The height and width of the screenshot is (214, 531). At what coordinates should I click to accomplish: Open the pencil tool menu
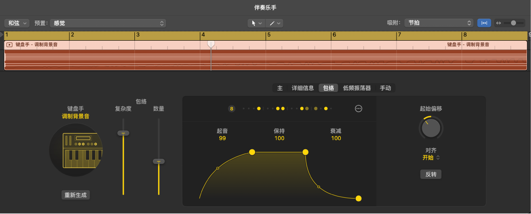[274, 23]
